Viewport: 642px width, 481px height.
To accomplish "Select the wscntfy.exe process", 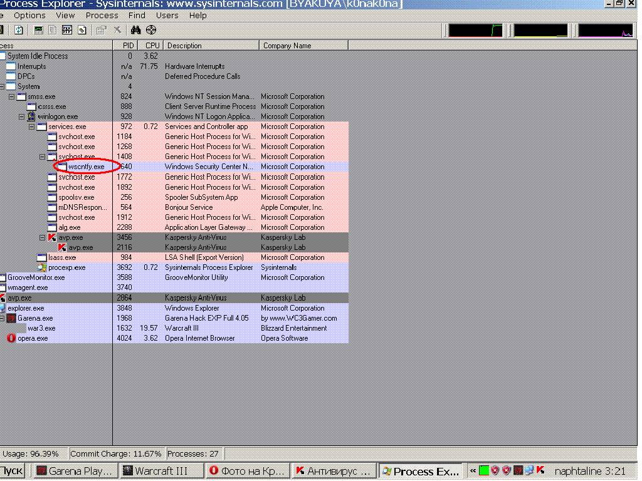I will [x=87, y=167].
